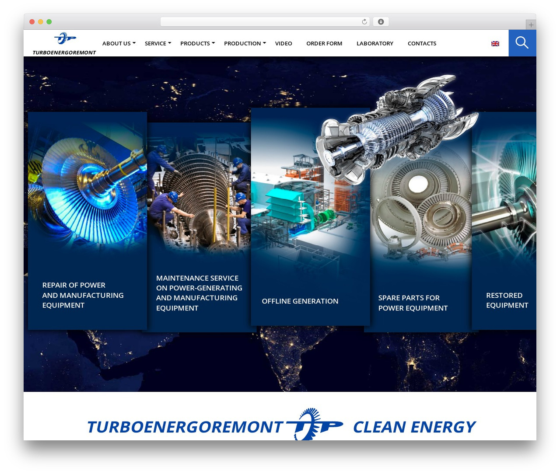
Task: Open the Order Form menu item
Action: tap(324, 43)
